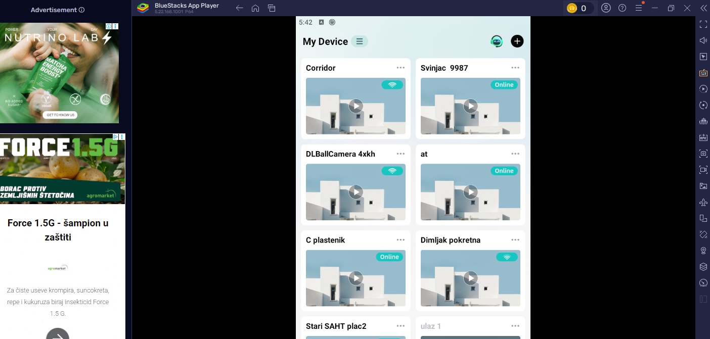Open Force 1.5G agromarket banner ad
This screenshot has width=710, height=339.
click(62, 169)
